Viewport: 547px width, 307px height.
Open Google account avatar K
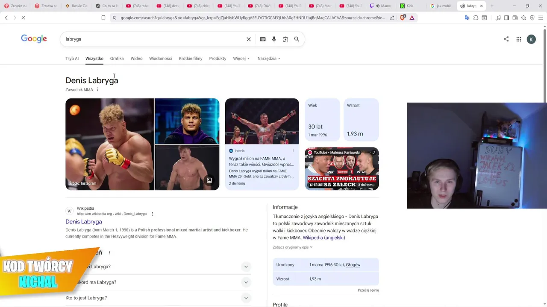531,39
